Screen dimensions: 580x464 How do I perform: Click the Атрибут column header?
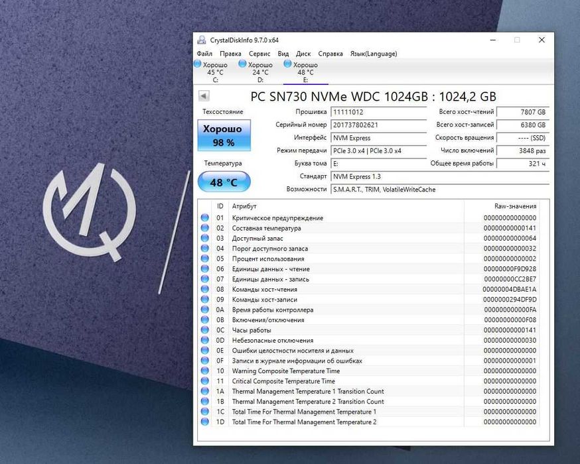coord(346,206)
